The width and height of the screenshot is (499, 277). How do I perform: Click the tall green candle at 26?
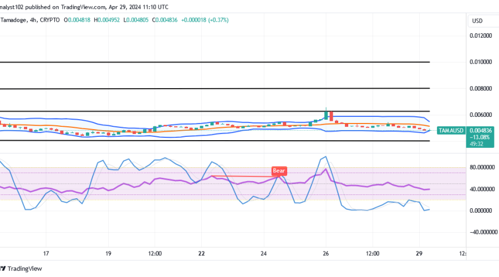[326, 114]
